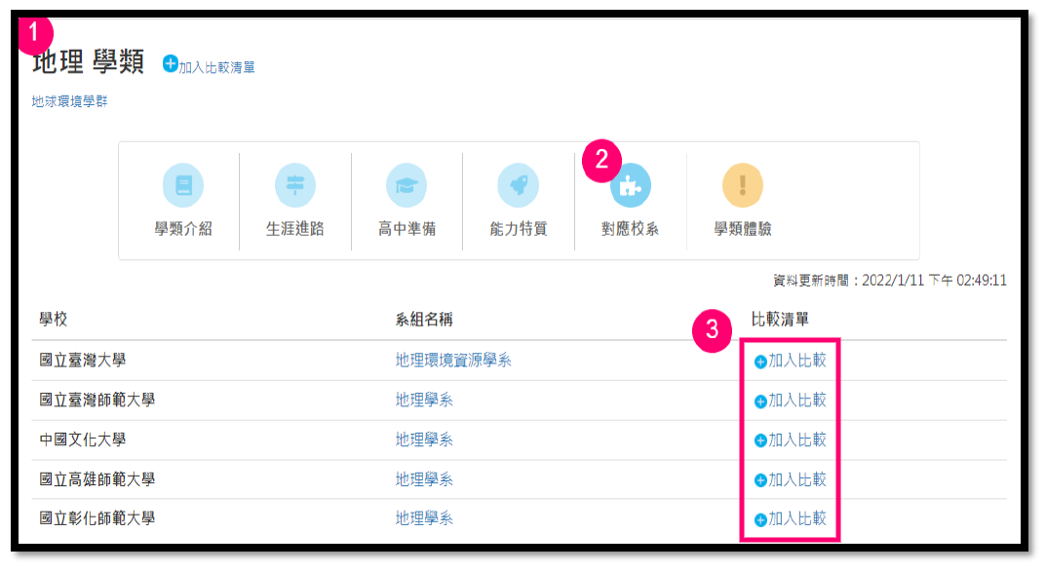Open 地理學系 link for 中國文化大學
This screenshot has width=1046, height=572.
pyautogui.click(x=424, y=439)
